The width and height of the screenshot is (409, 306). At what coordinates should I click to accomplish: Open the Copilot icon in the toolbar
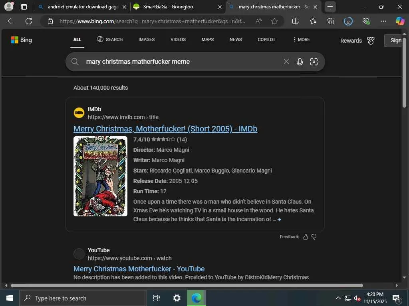pyautogui.click(x=400, y=21)
